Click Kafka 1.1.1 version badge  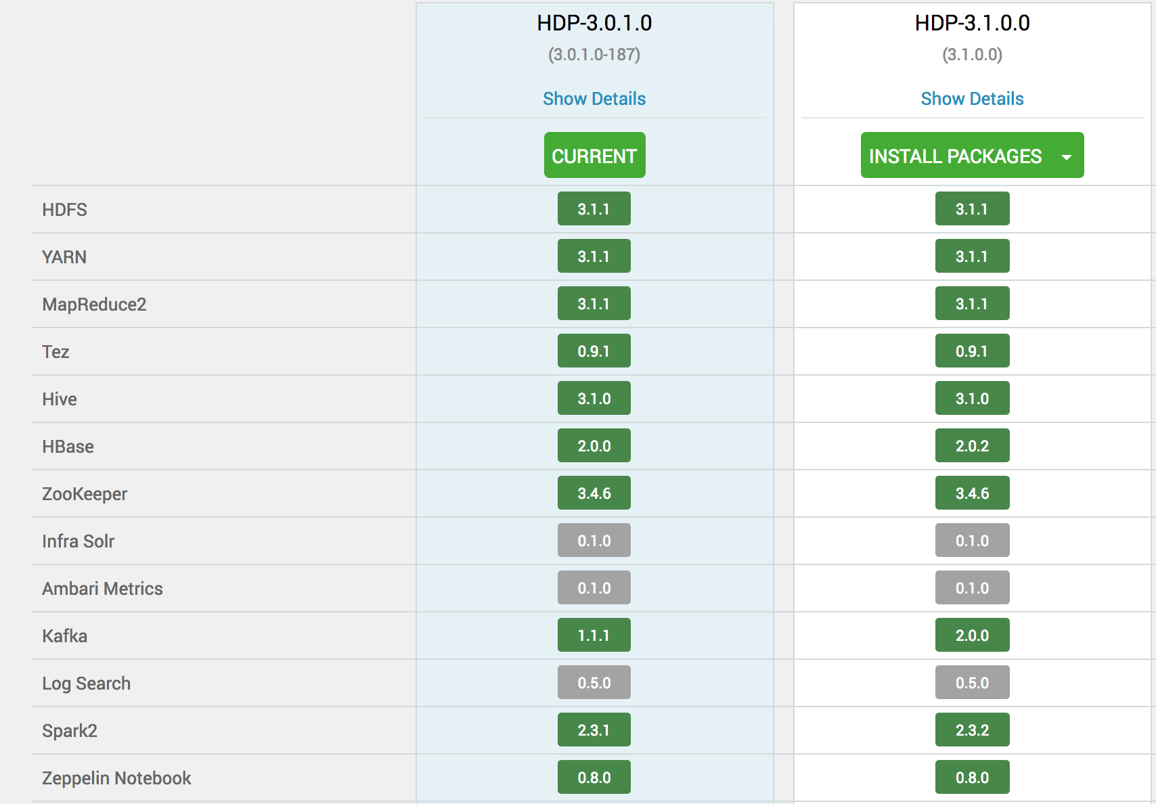click(594, 635)
